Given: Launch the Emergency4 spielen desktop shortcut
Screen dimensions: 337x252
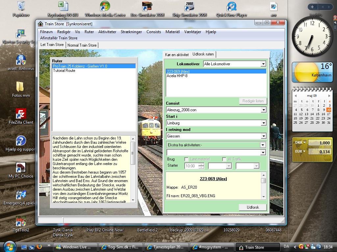Looking at the screenshot, I should [x=20, y=197].
